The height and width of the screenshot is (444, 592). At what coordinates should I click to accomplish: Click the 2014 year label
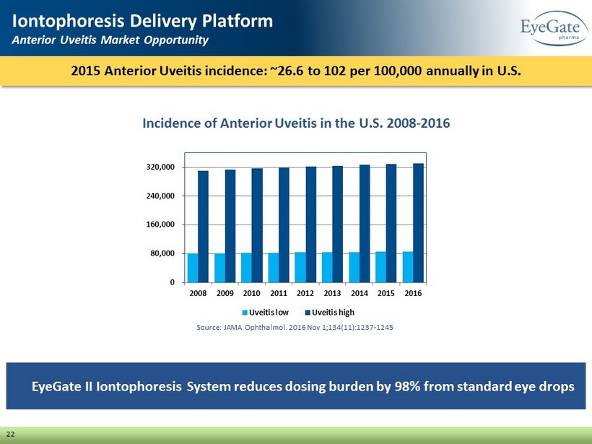click(360, 293)
